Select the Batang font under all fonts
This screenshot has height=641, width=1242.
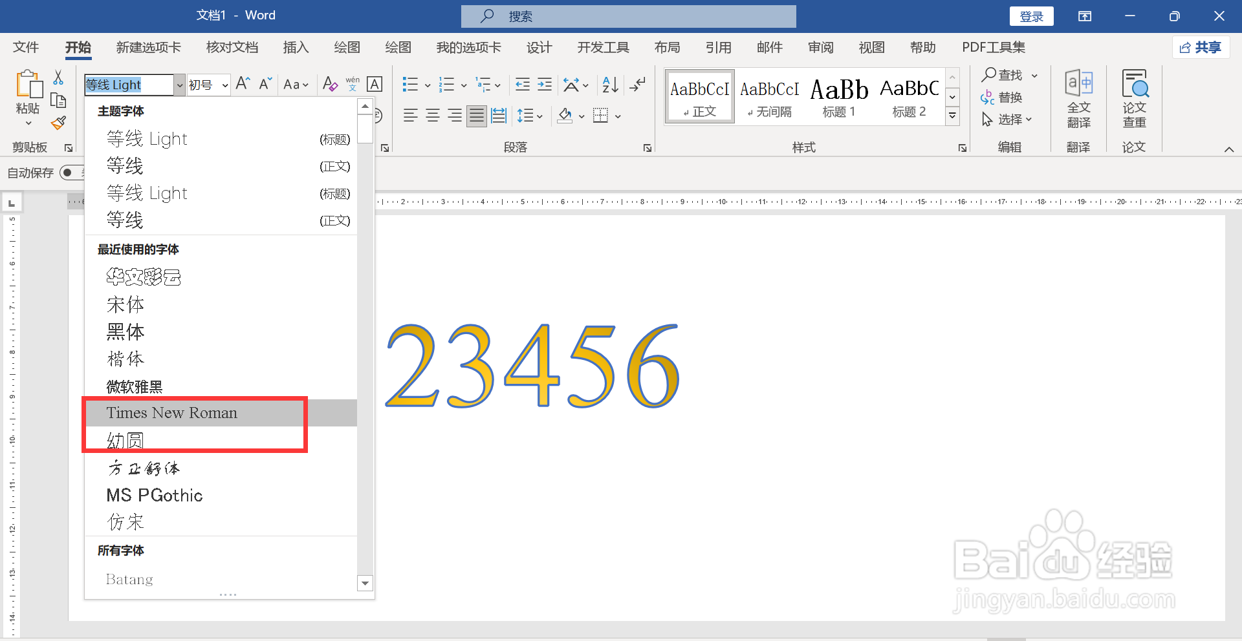point(221,579)
